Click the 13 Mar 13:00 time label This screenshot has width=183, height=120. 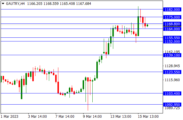(121, 116)
